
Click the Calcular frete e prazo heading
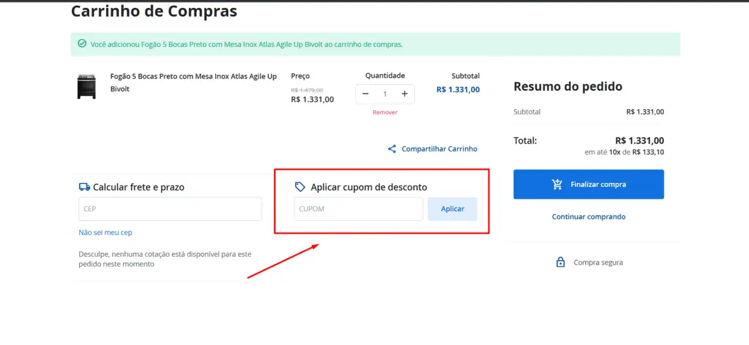tap(139, 187)
